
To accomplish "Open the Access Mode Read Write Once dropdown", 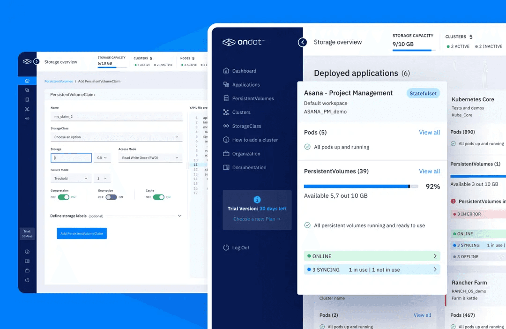I will [150, 157].
